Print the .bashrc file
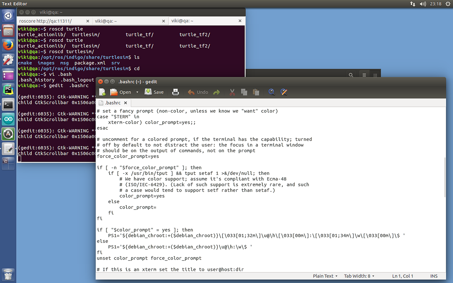 [175, 92]
